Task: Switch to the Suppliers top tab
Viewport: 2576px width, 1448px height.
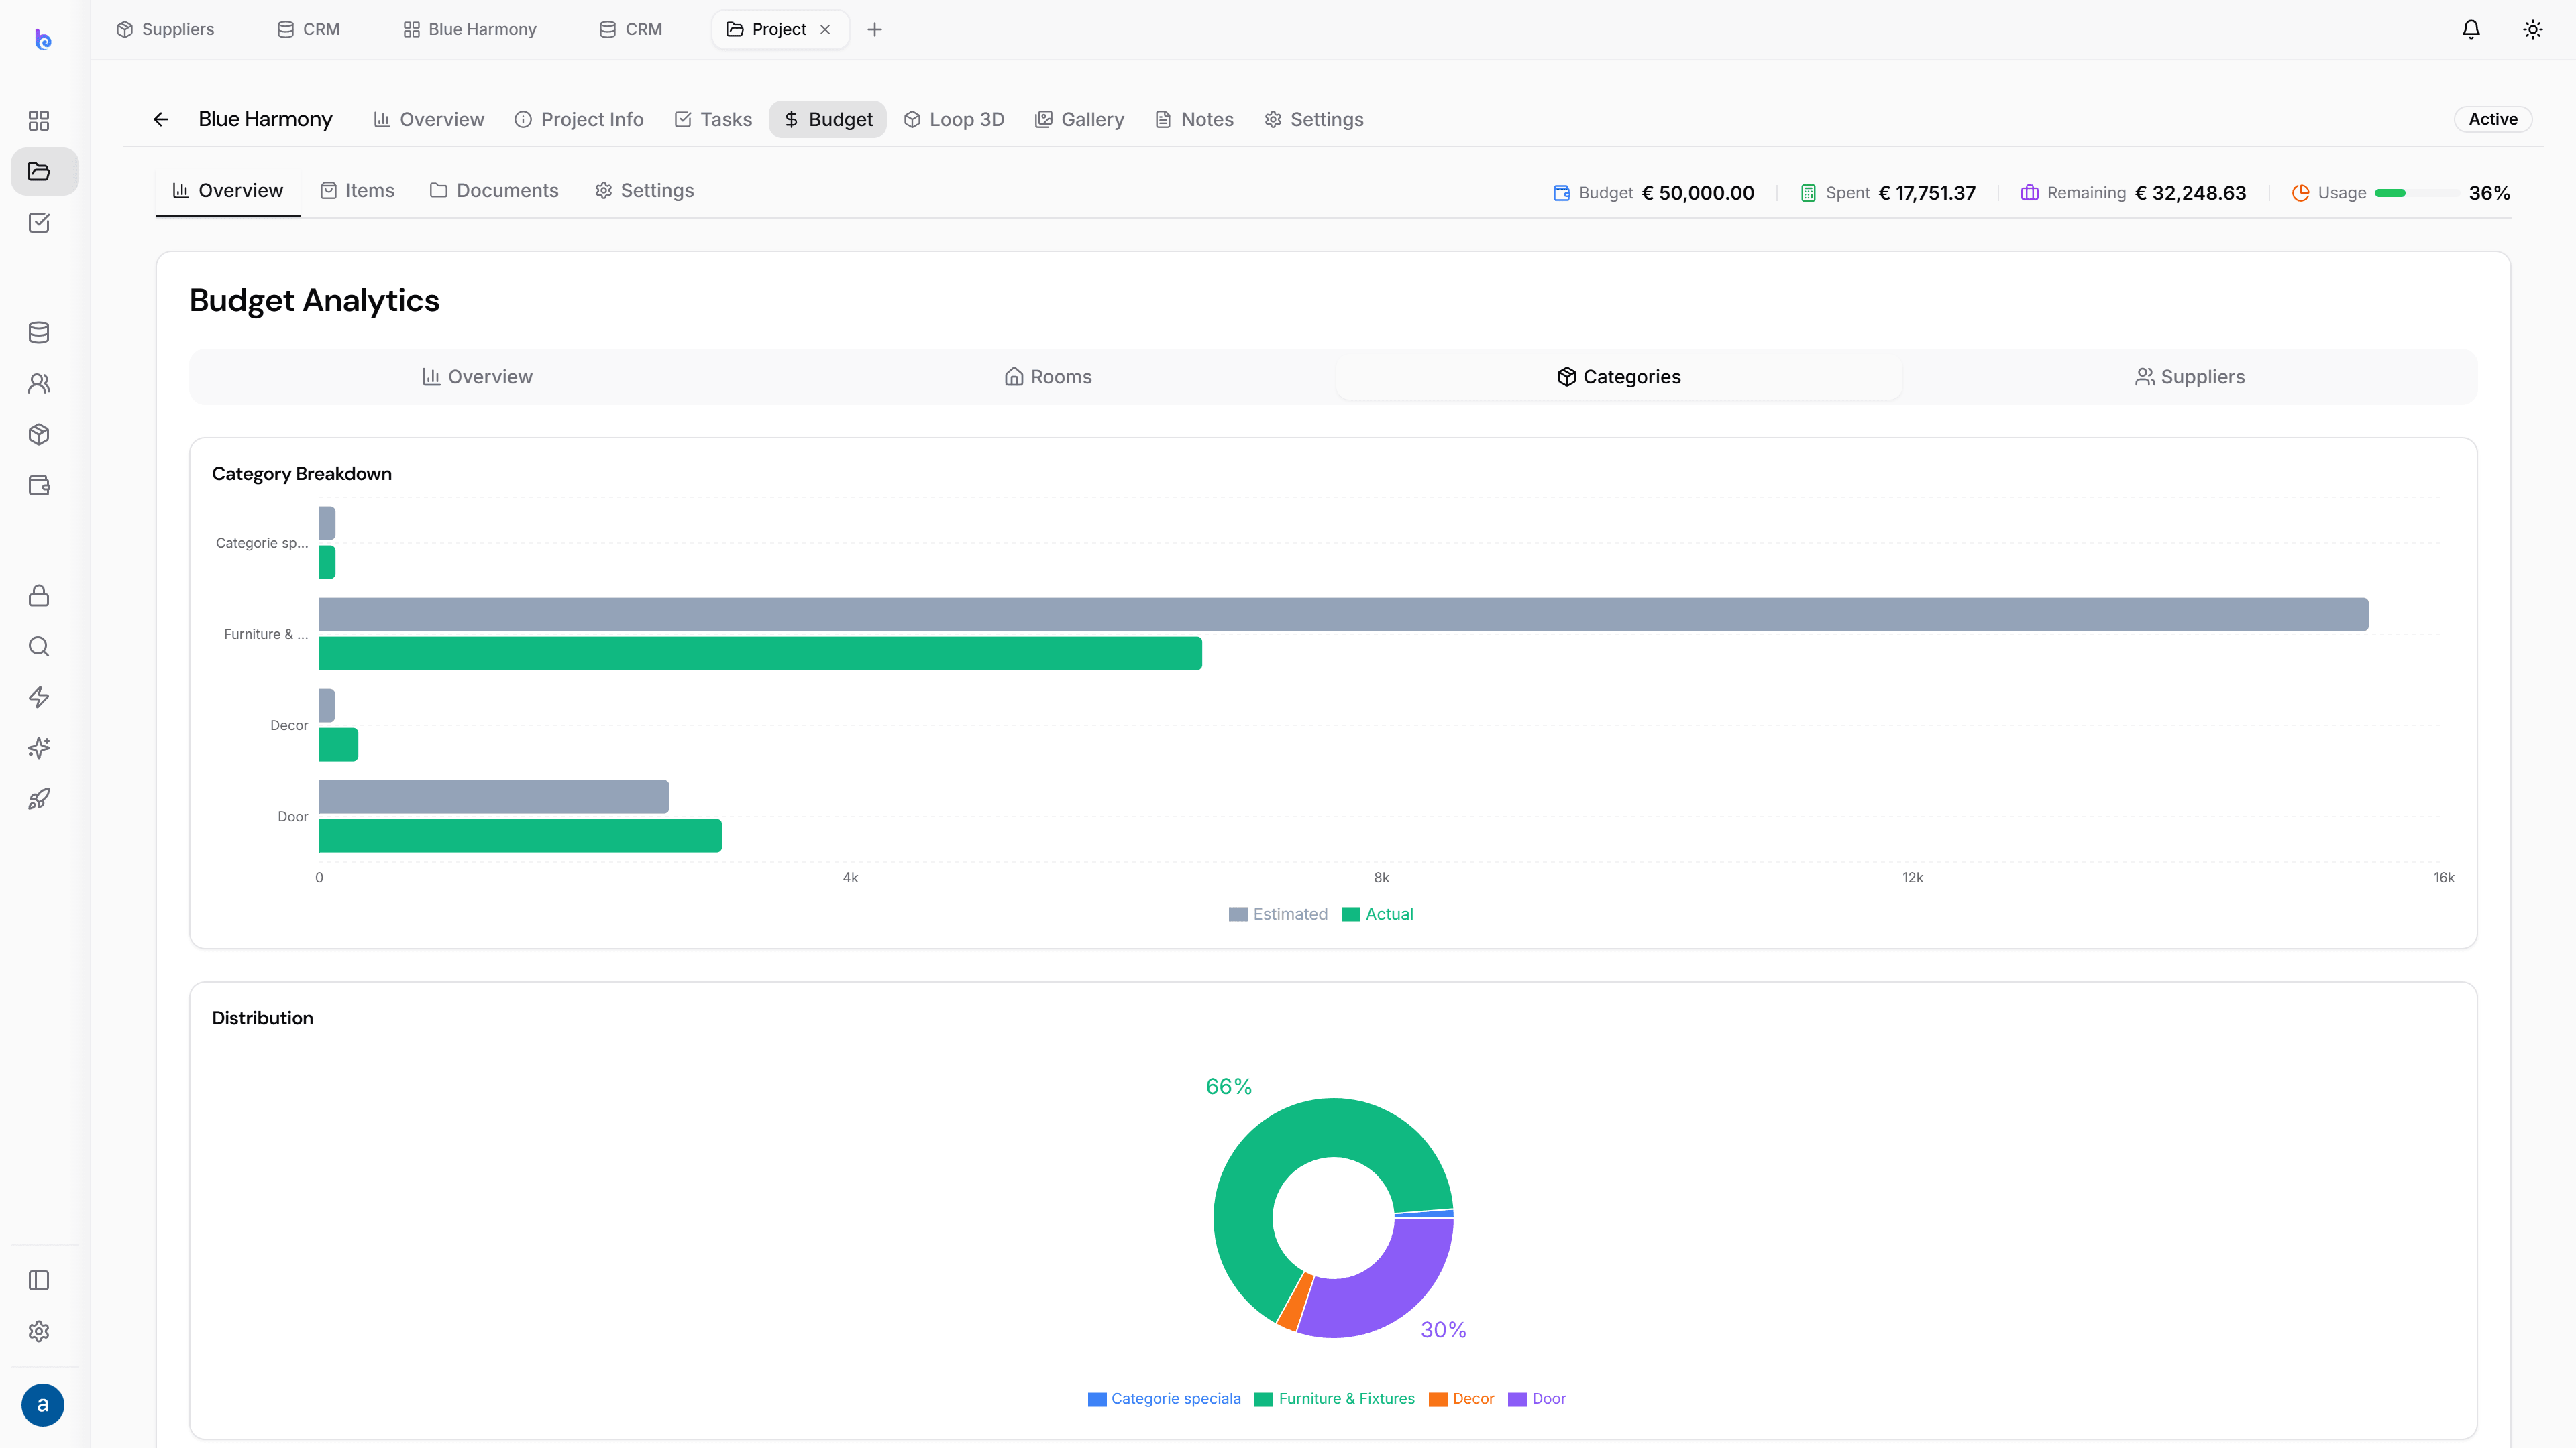Action: [165, 29]
